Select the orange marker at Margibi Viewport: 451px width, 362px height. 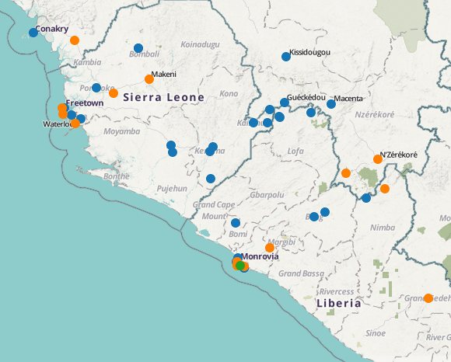(x=270, y=248)
